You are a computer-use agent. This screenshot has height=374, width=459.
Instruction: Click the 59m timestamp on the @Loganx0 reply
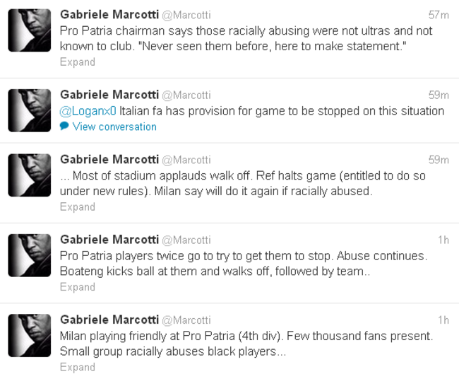coord(439,95)
